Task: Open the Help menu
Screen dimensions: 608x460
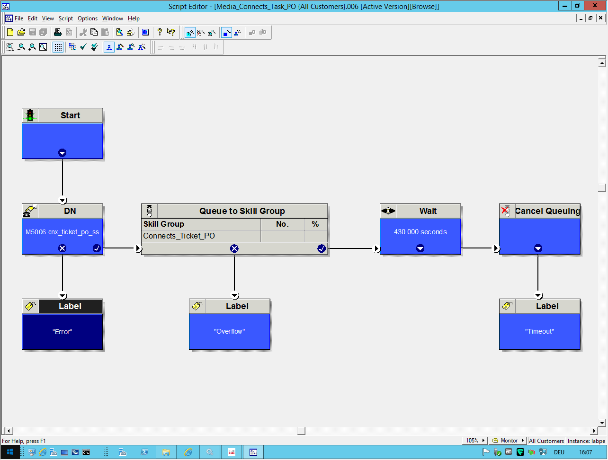Action: click(x=134, y=18)
